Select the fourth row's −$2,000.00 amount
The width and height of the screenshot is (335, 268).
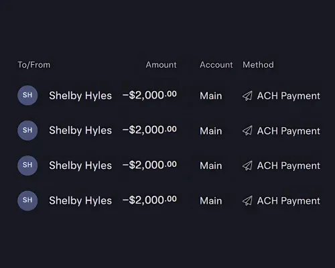[149, 200]
